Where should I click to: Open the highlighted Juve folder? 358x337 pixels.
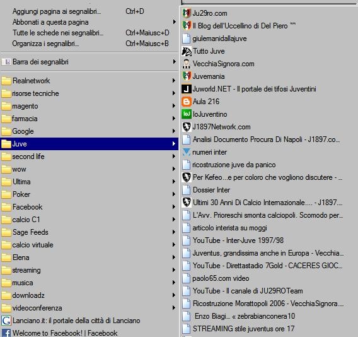click(89, 144)
